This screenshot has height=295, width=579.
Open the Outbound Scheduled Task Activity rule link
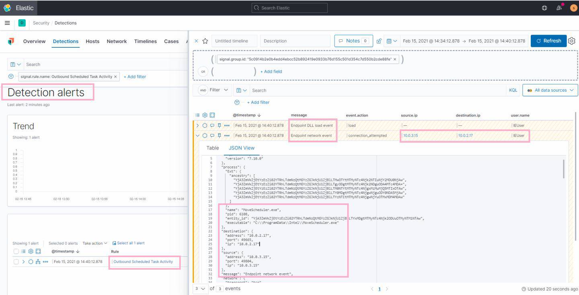coord(143,262)
